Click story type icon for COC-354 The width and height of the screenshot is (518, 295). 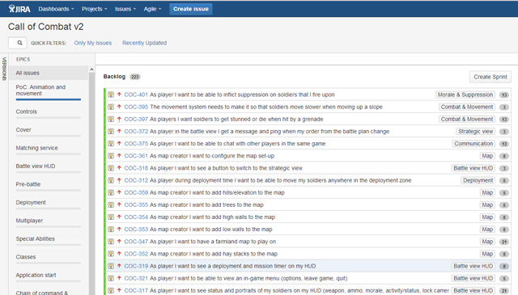[x=111, y=217]
